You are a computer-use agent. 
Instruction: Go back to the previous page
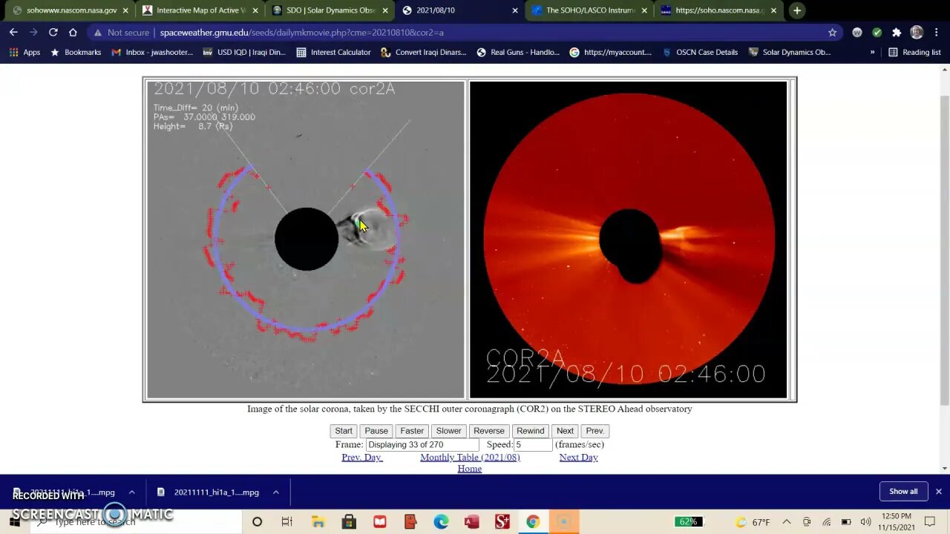click(x=13, y=33)
